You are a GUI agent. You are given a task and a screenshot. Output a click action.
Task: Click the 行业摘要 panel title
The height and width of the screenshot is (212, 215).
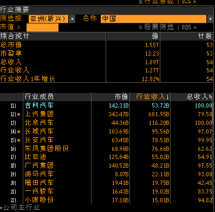click(15, 10)
